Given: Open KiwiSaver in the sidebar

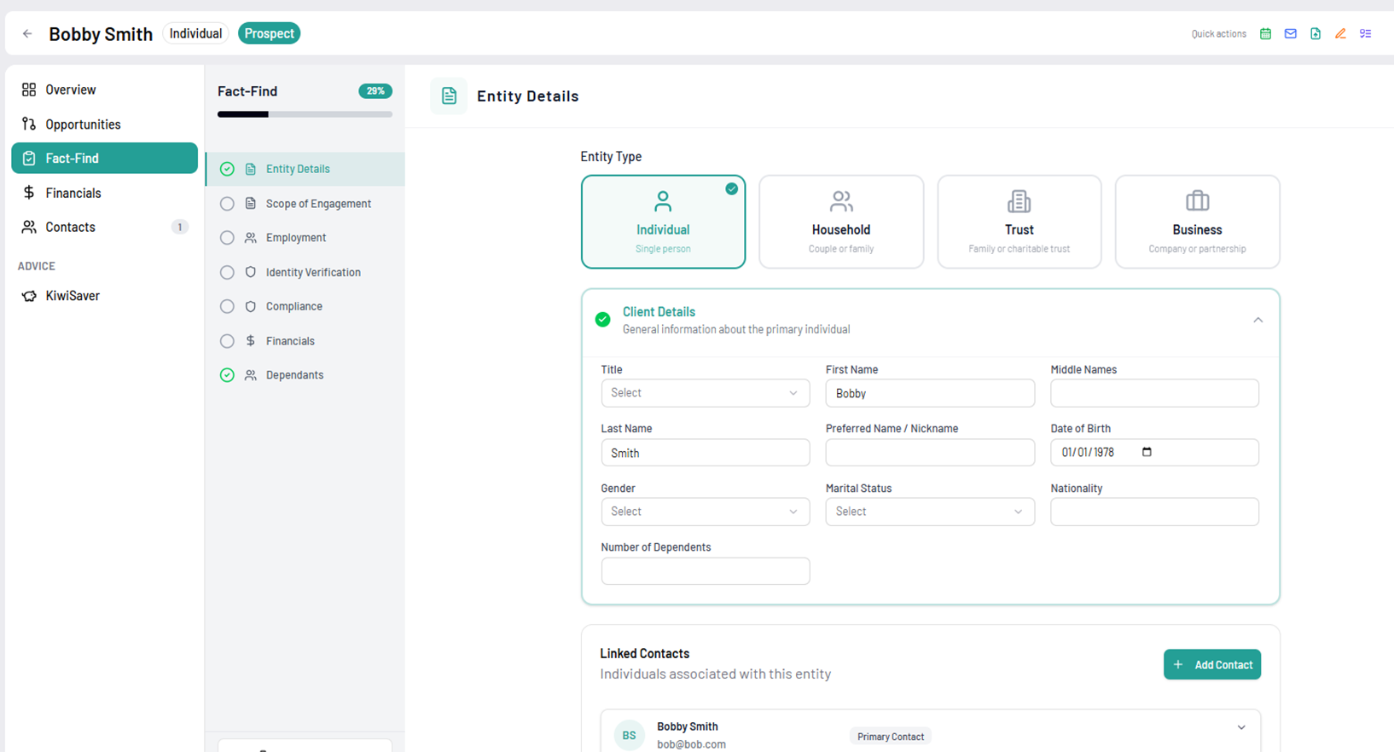Looking at the screenshot, I should 73,296.
